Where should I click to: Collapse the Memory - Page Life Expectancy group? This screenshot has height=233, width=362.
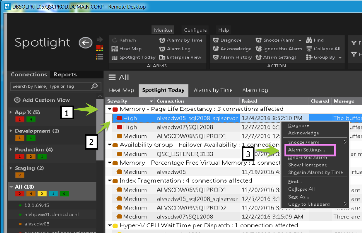110,109
